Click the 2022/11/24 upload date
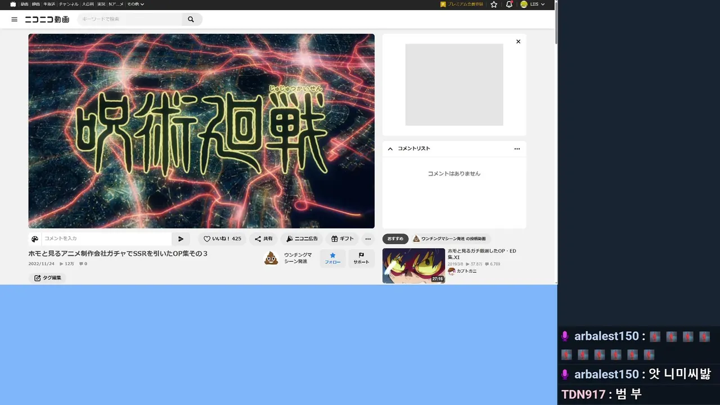 click(42, 264)
